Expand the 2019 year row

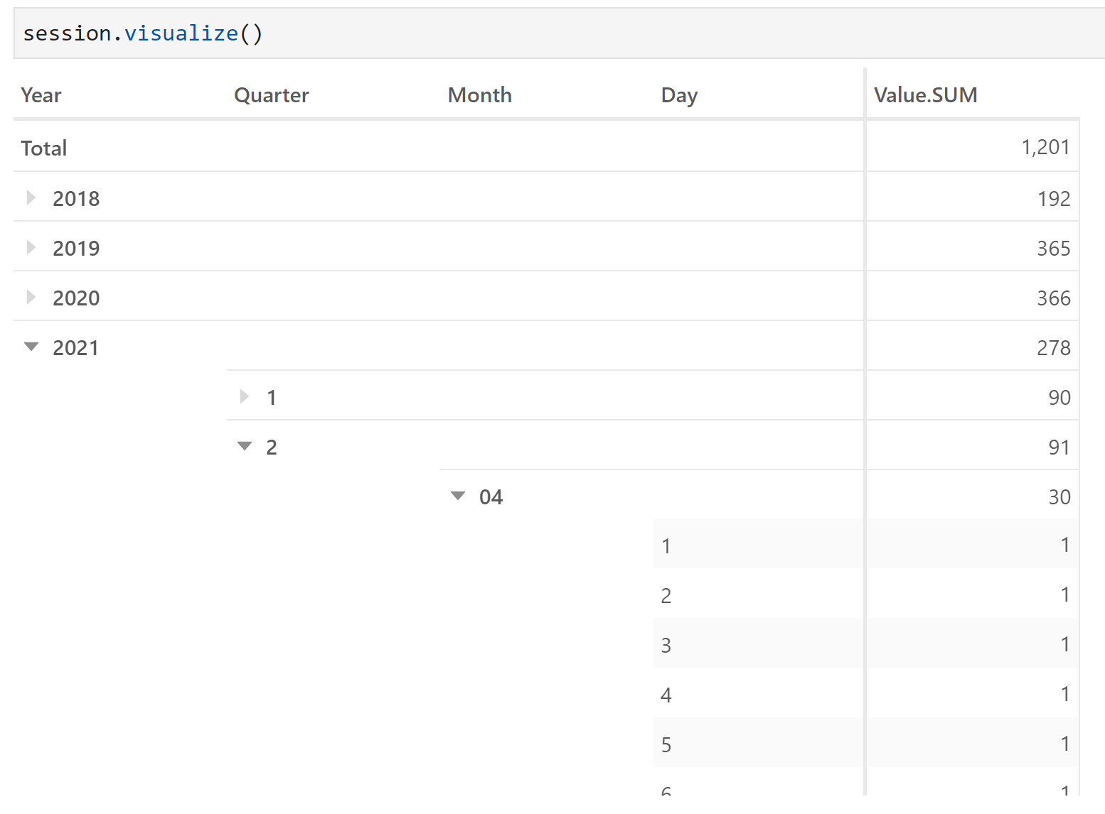31,247
